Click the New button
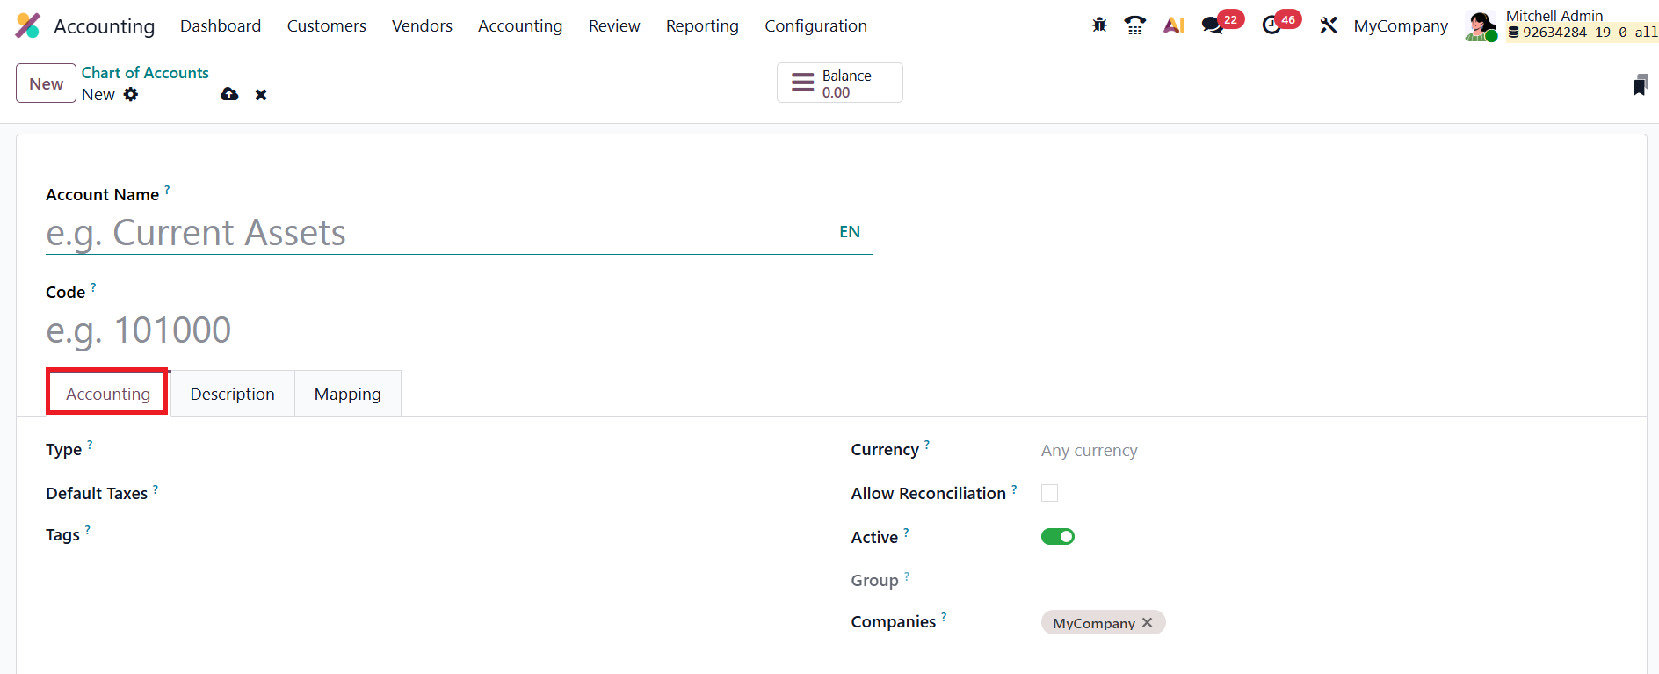This screenshot has height=674, width=1659. tap(46, 84)
